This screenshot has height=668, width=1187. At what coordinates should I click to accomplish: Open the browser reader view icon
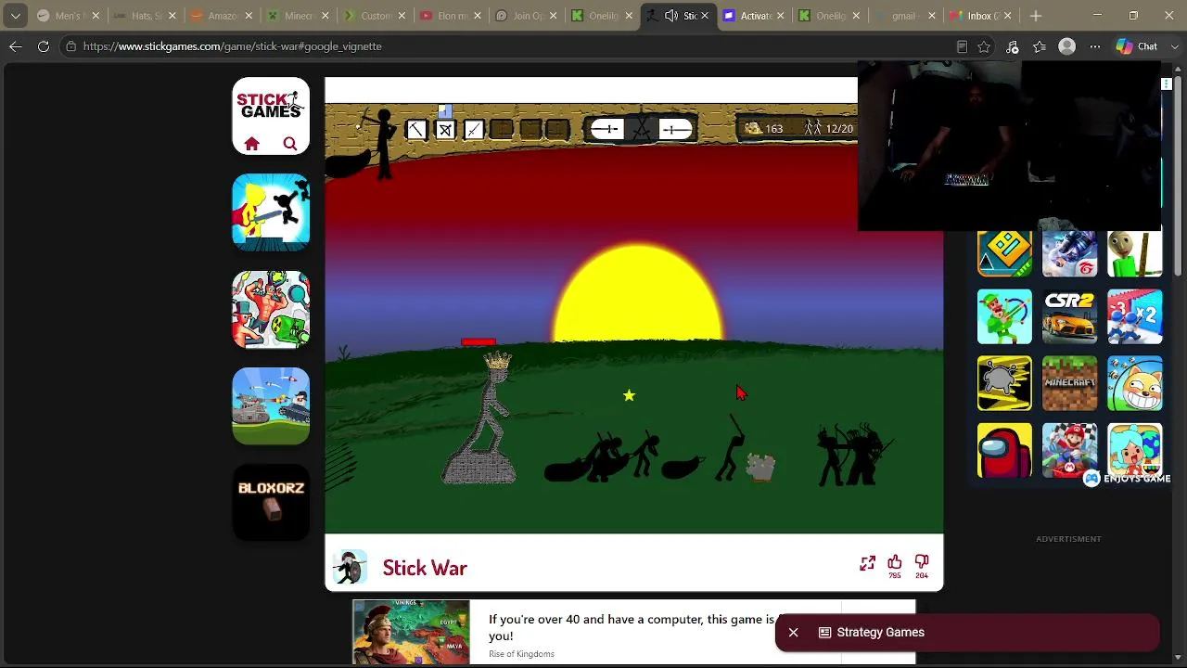962,46
